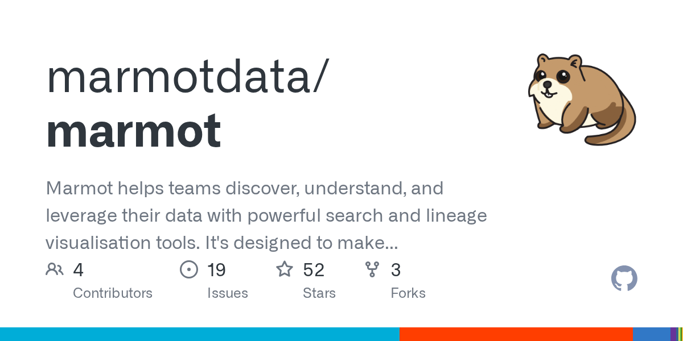Viewport: 683px width, 341px height.
Task: Select the Contributors label
Action: coord(113,293)
